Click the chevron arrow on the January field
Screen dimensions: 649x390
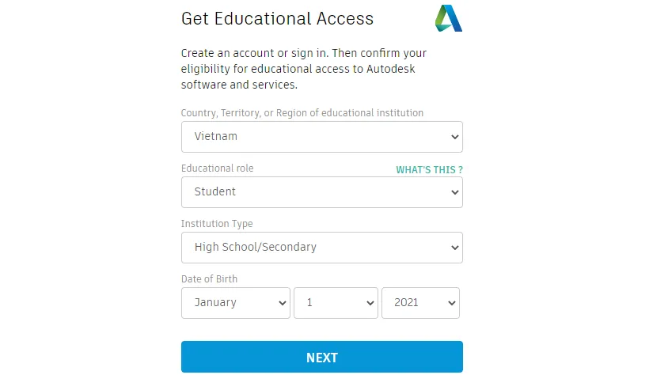click(x=282, y=303)
